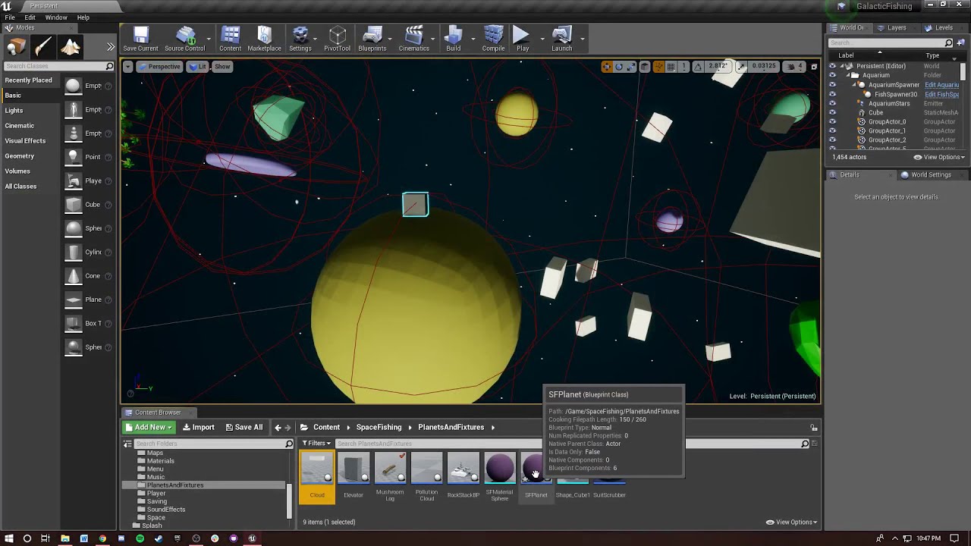Hide the AquariumSpawner actor
971x546 pixels.
832,85
